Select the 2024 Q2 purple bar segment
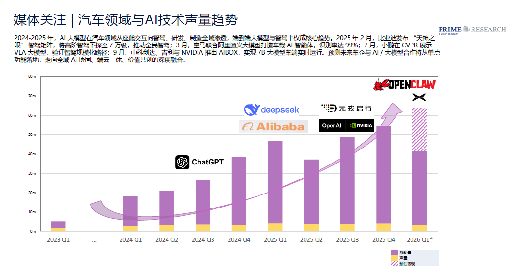The image size is (518, 268). click(x=167, y=208)
